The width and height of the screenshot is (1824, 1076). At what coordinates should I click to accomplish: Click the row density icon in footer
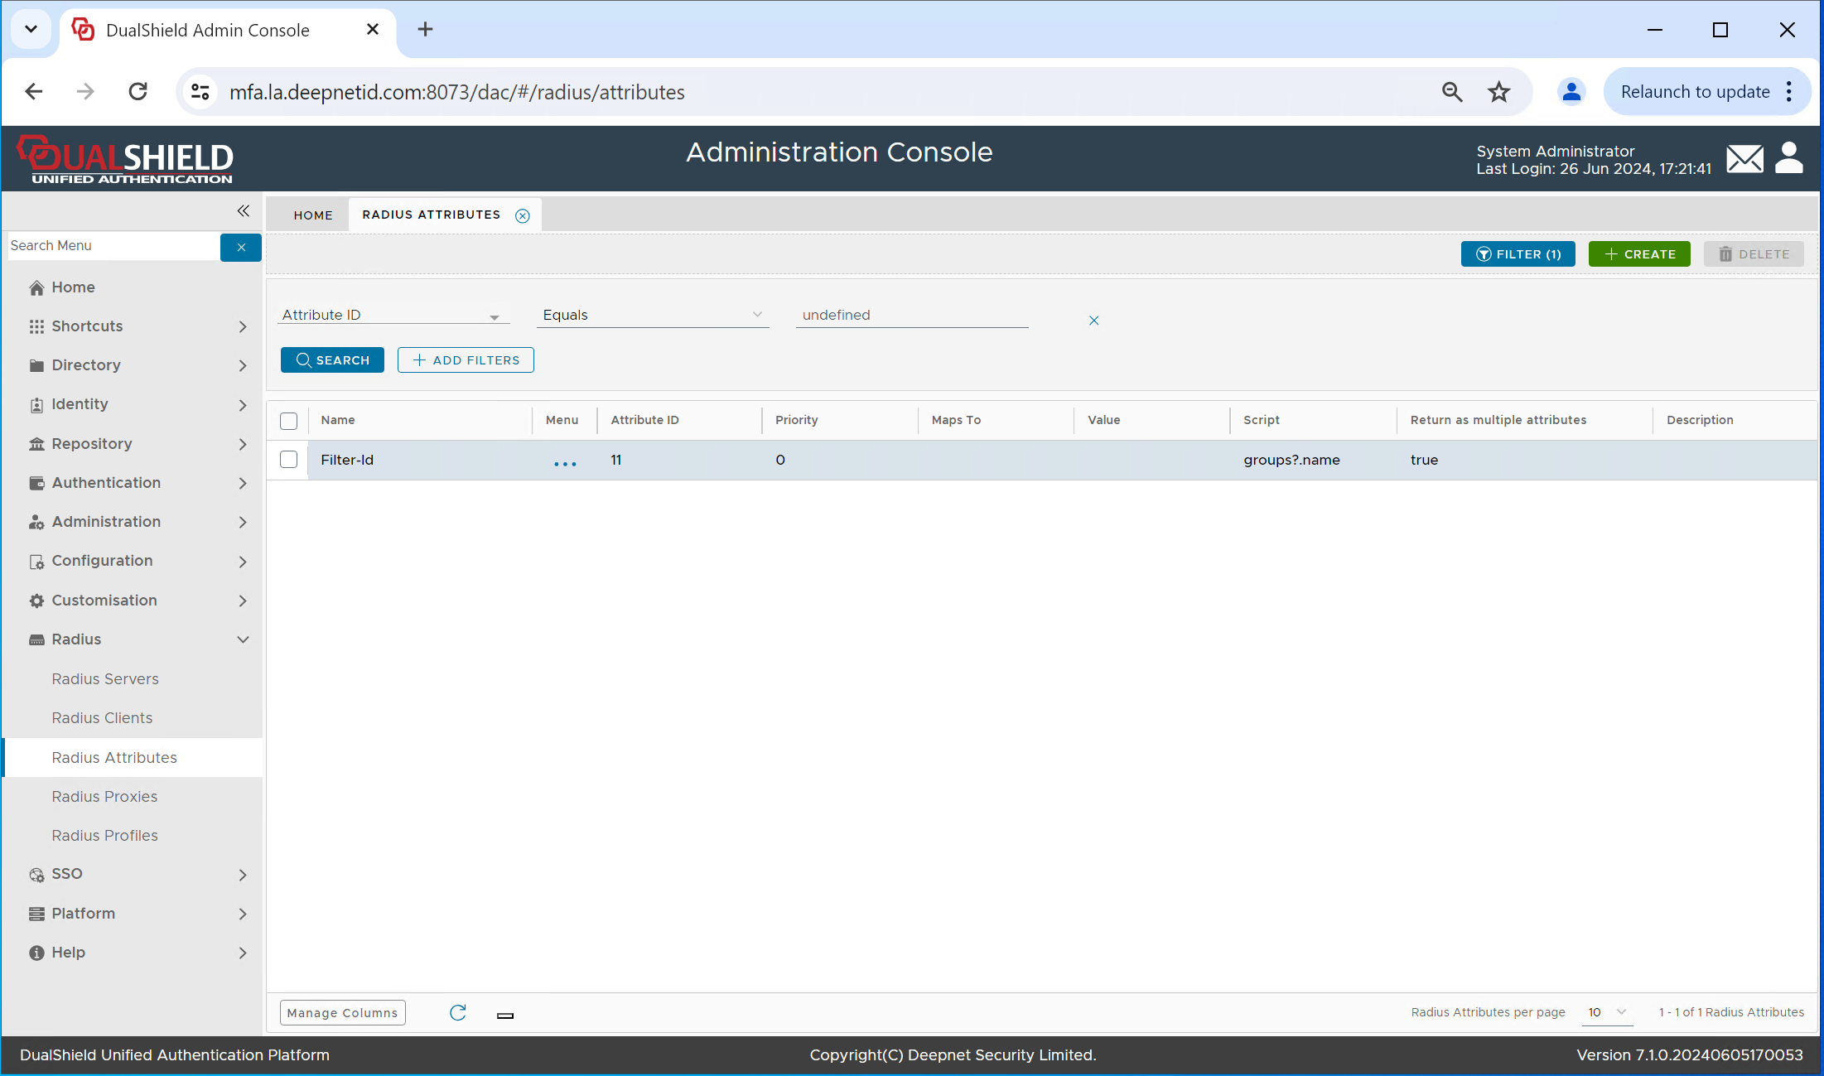[505, 1015]
